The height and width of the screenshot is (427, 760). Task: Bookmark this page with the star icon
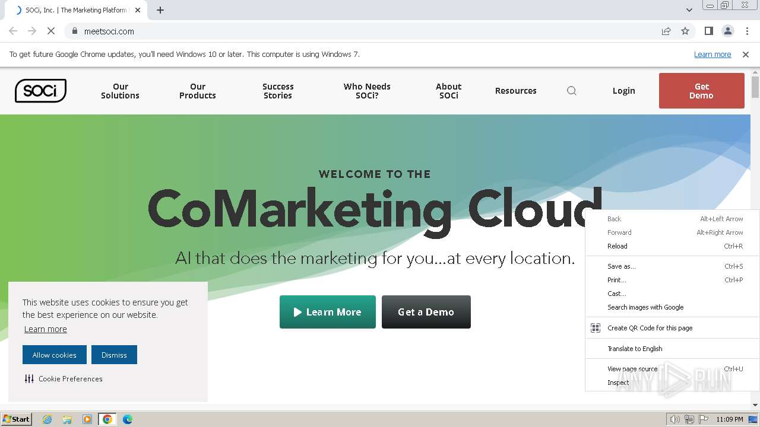click(x=685, y=31)
